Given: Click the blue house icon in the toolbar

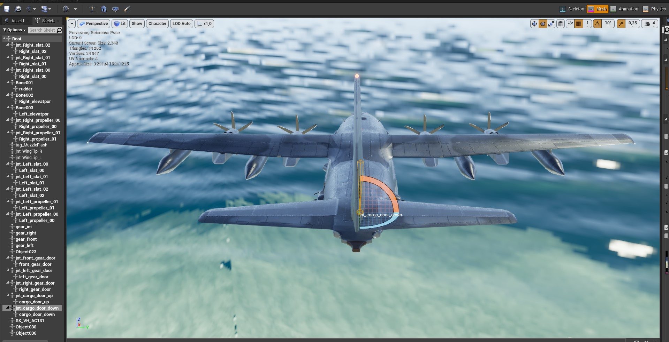Looking at the screenshot, I should (104, 9).
